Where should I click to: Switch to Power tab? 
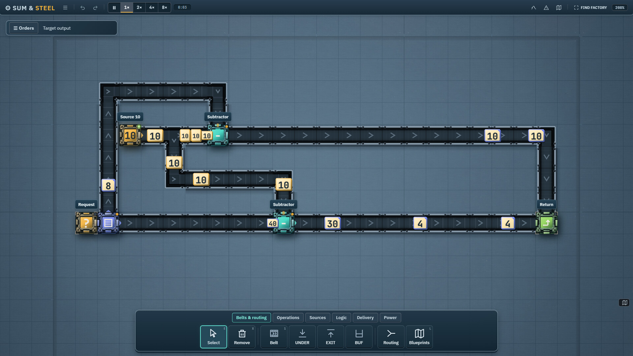[x=390, y=317]
